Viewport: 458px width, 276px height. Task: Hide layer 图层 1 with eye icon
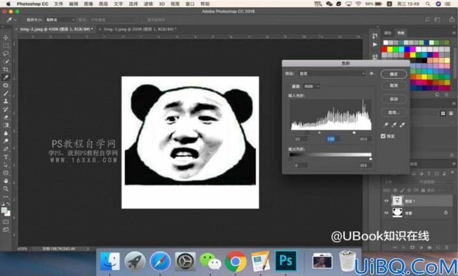point(386,201)
